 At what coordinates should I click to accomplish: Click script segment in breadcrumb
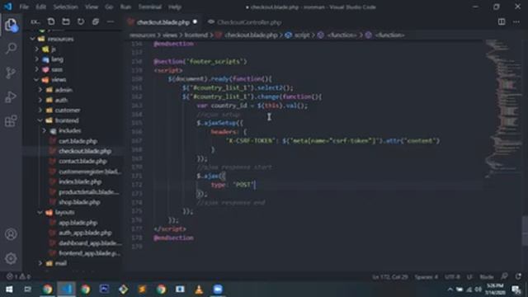click(x=302, y=35)
